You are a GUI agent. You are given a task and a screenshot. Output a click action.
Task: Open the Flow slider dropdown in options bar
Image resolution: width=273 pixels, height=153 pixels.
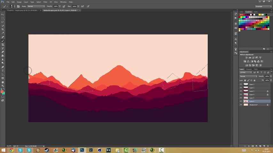[78, 6]
